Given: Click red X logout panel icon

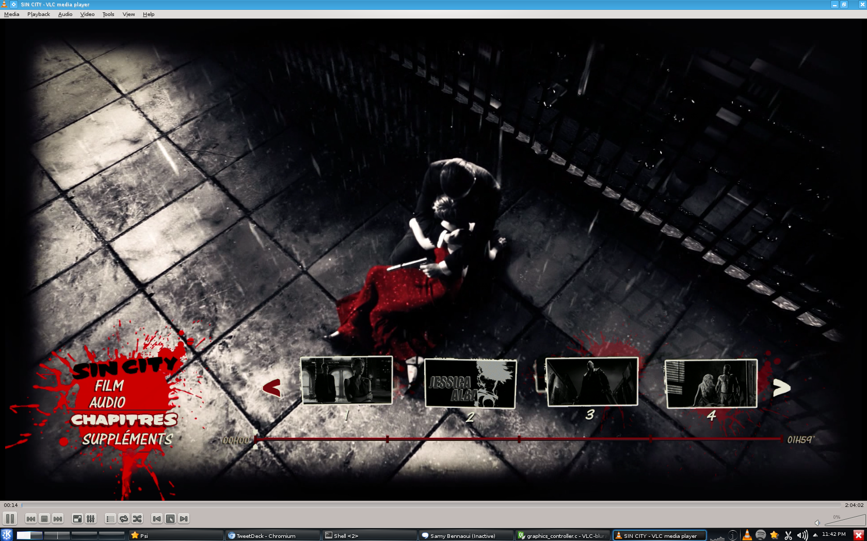Looking at the screenshot, I should coord(859,535).
